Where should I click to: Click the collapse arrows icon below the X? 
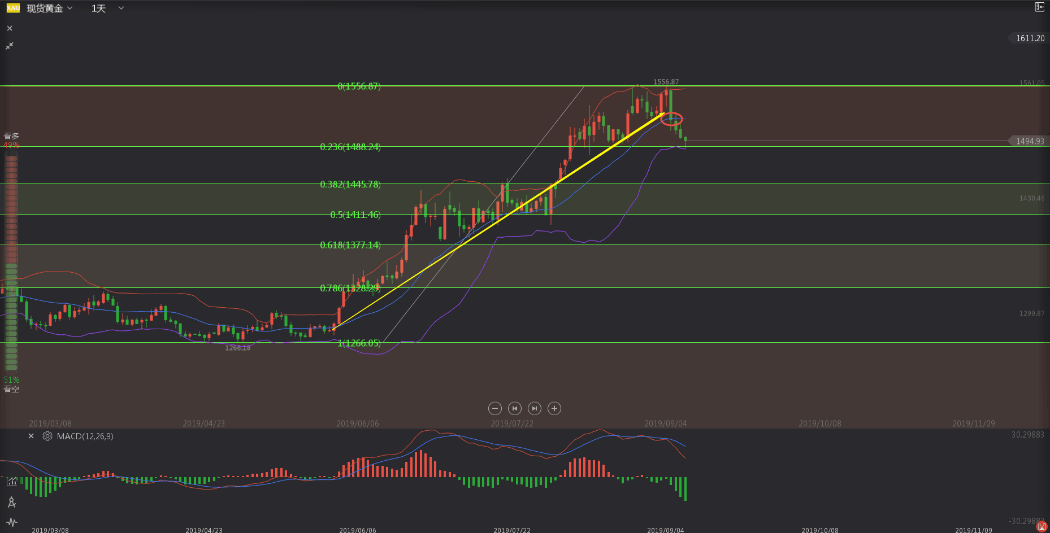10,46
